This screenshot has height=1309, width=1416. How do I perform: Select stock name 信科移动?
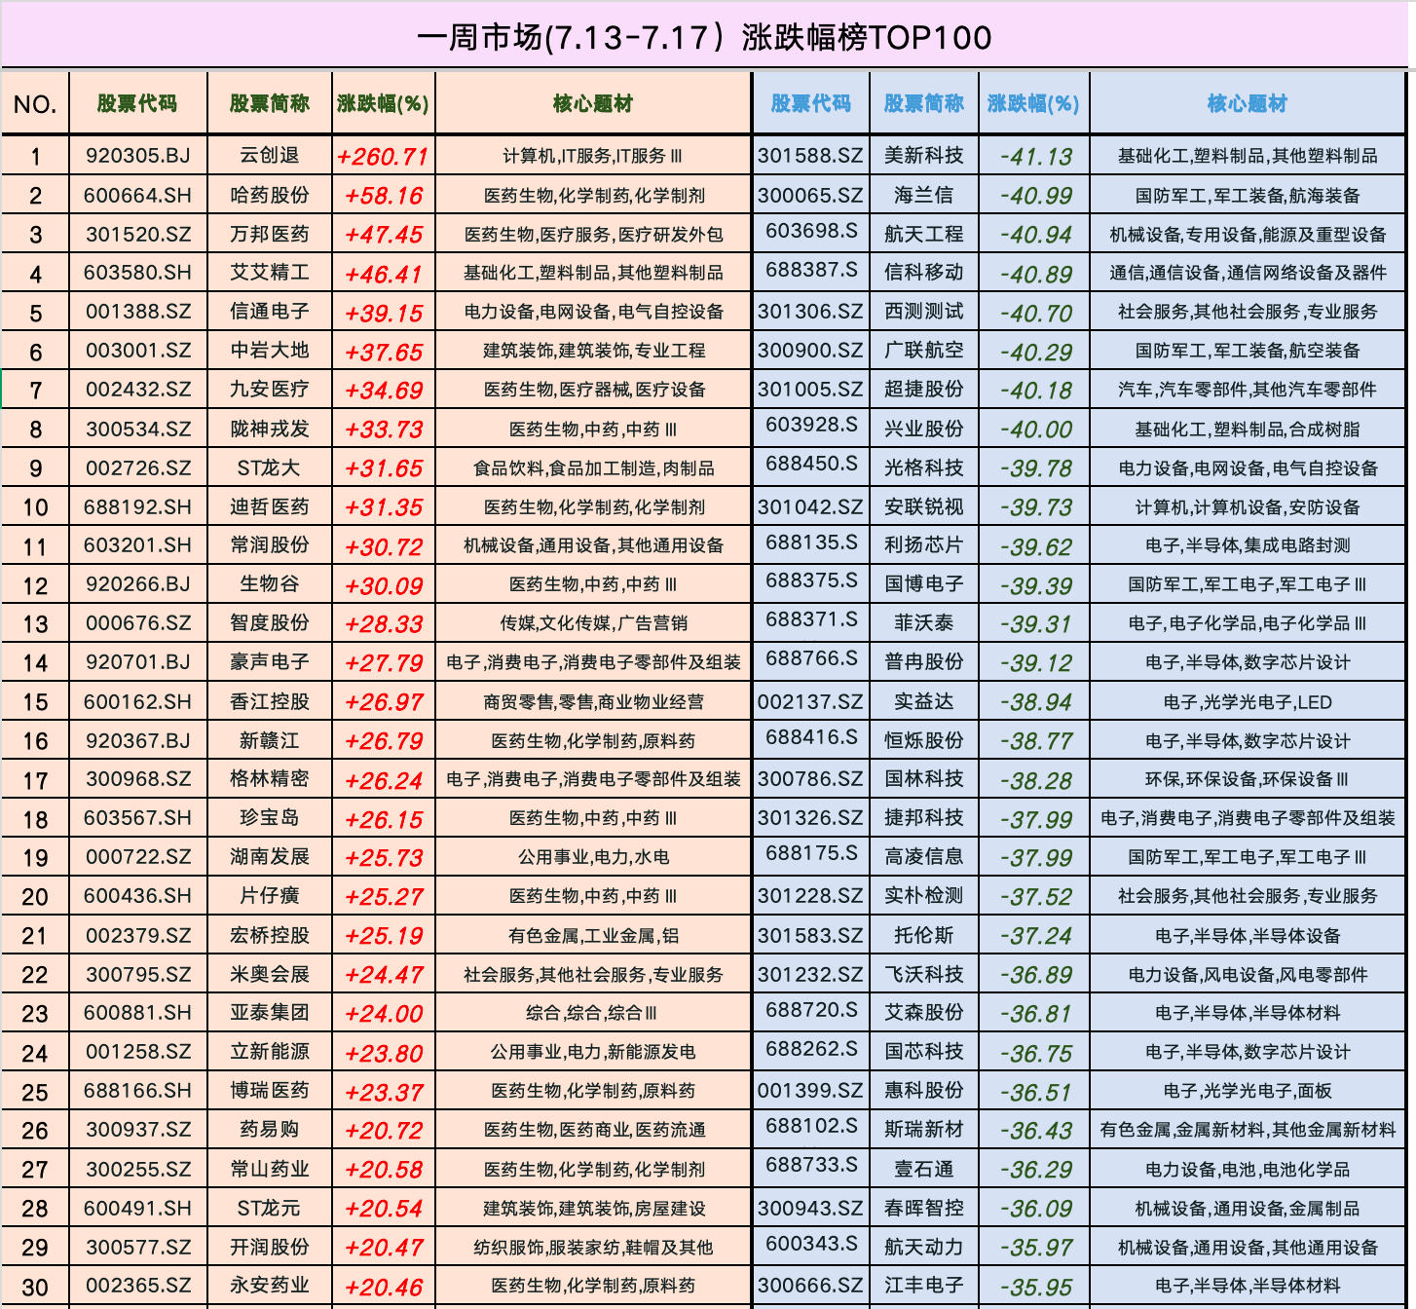(x=924, y=273)
